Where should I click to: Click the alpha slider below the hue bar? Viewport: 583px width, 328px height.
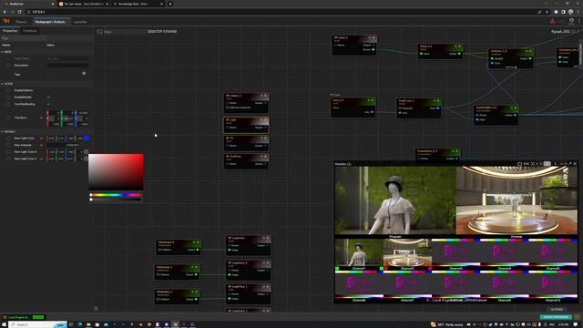[116, 200]
